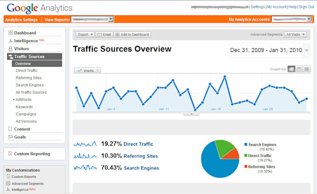Open the View Reports dropdown

(x=93, y=19)
